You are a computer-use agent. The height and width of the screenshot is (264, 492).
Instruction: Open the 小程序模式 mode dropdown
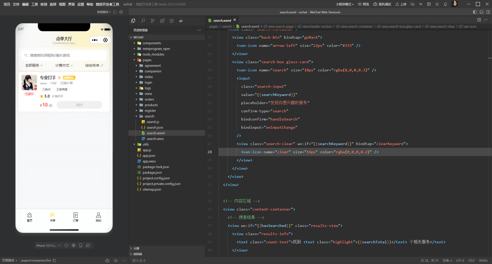tap(344, 4)
